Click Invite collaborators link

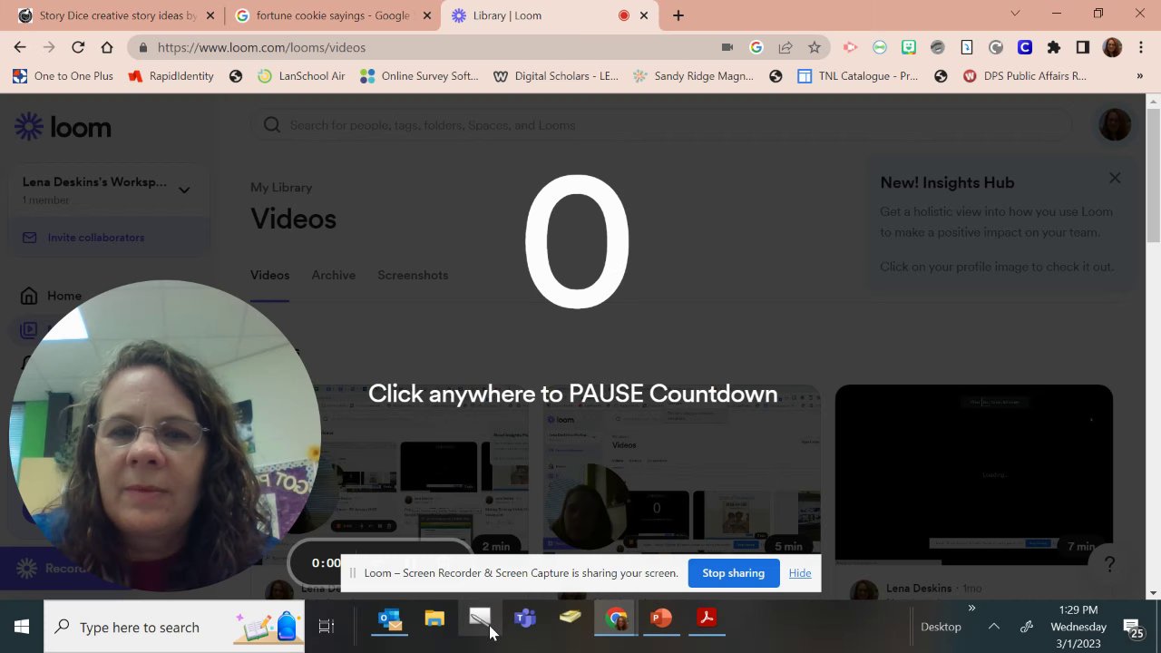95,238
